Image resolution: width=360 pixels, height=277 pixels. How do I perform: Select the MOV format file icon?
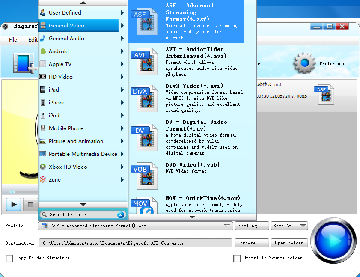click(x=144, y=205)
